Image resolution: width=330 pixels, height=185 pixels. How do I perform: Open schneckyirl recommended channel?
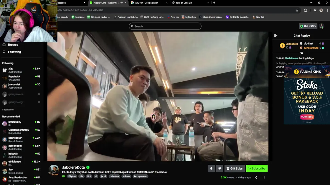pos(21,140)
